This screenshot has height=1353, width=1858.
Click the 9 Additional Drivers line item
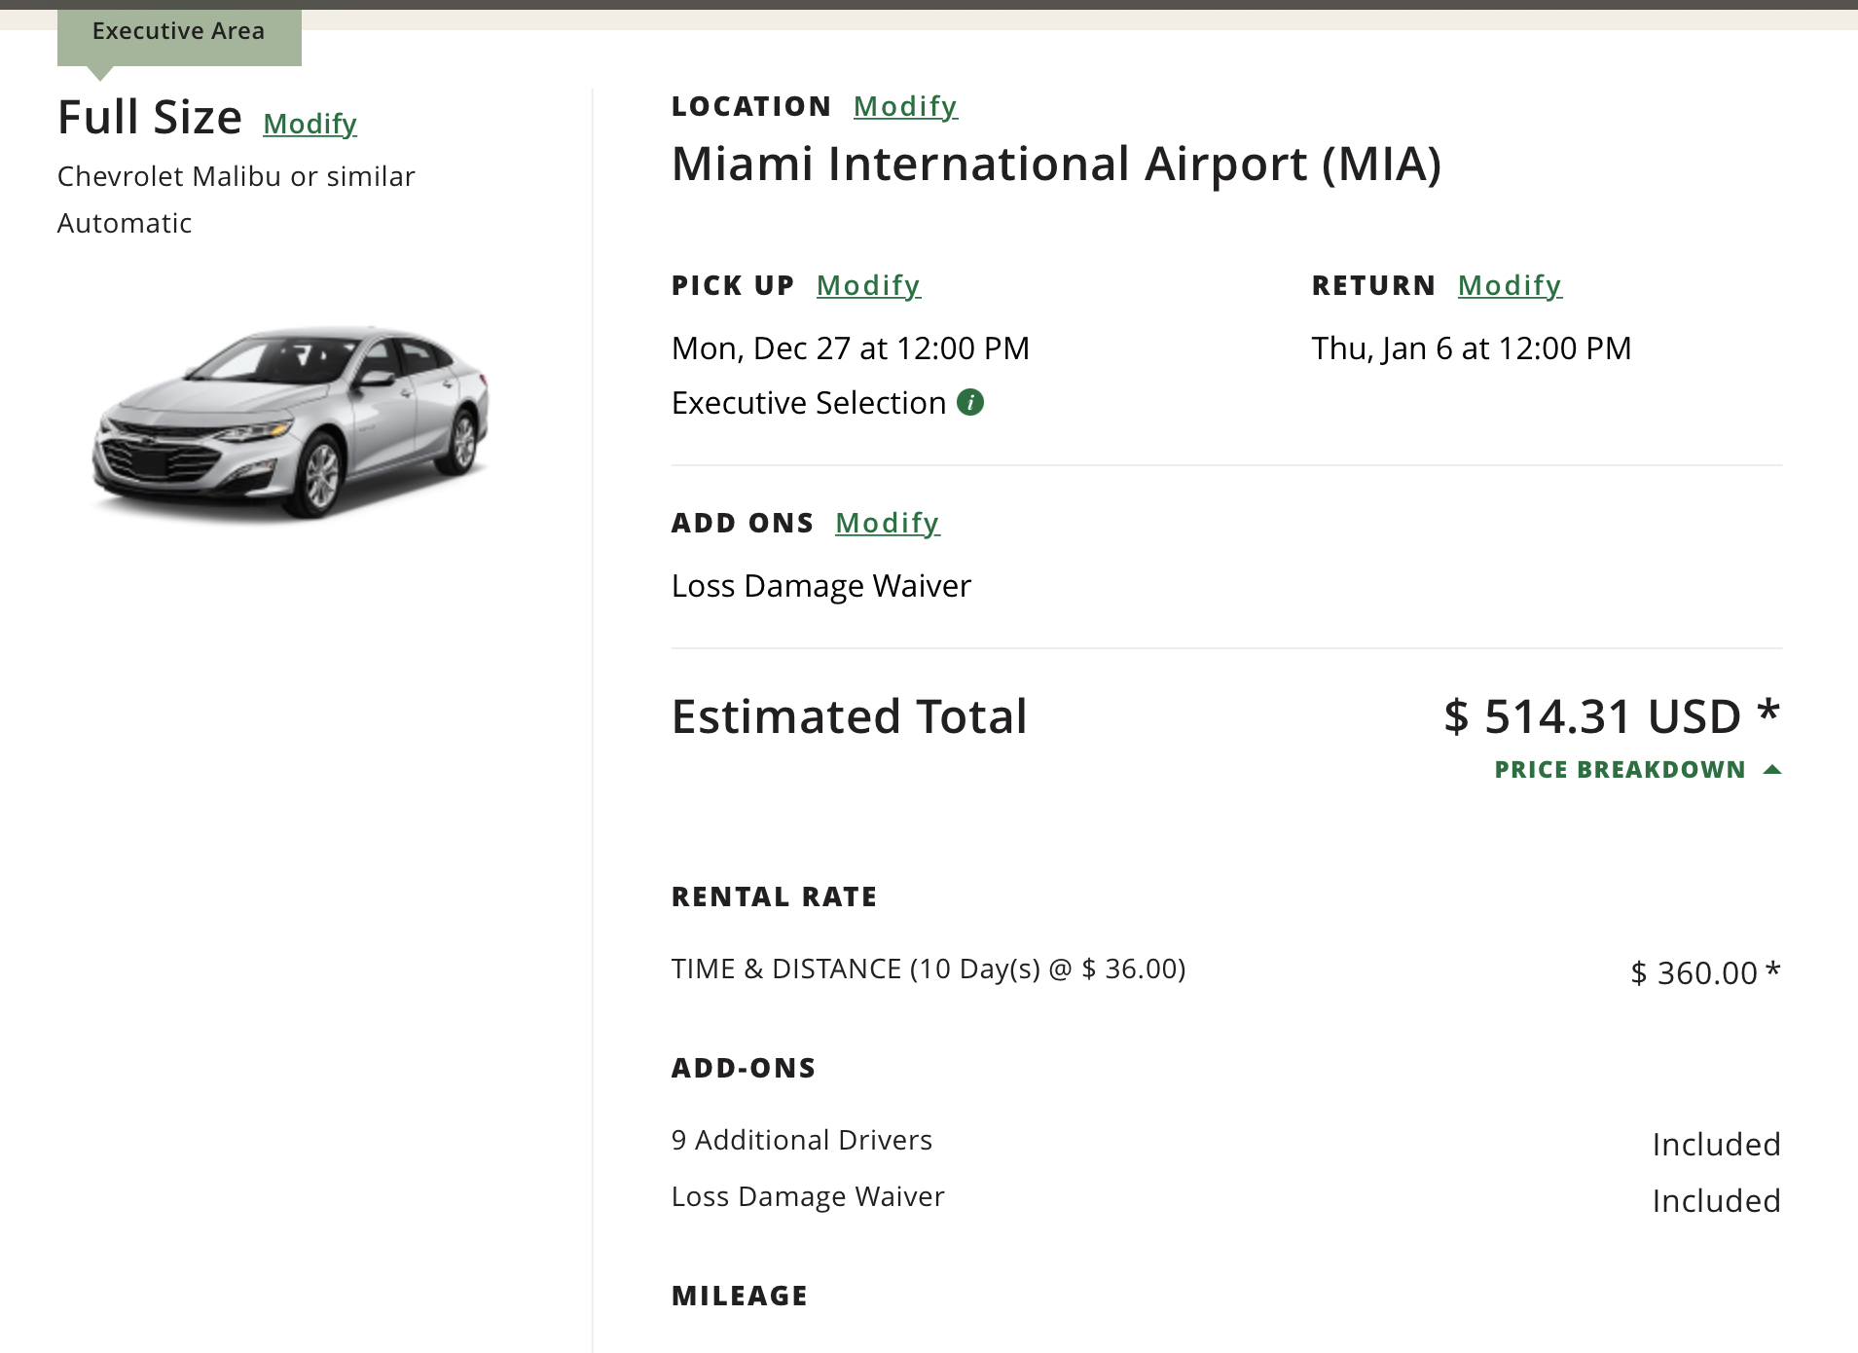click(x=801, y=1140)
